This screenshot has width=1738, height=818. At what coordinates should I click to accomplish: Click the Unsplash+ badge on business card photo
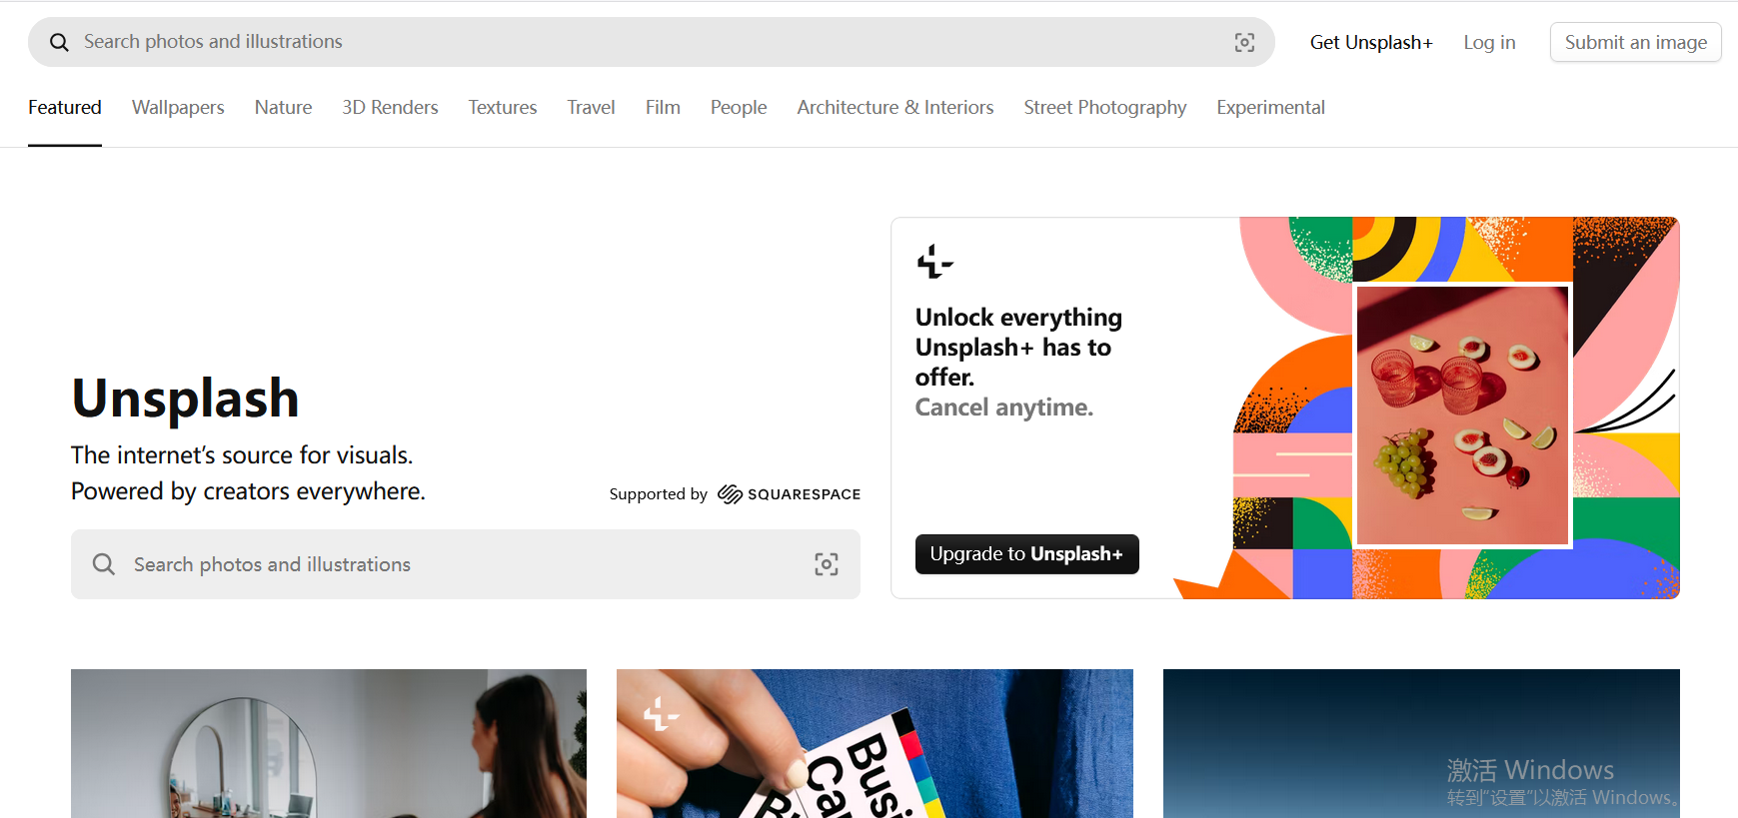click(x=661, y=714)
